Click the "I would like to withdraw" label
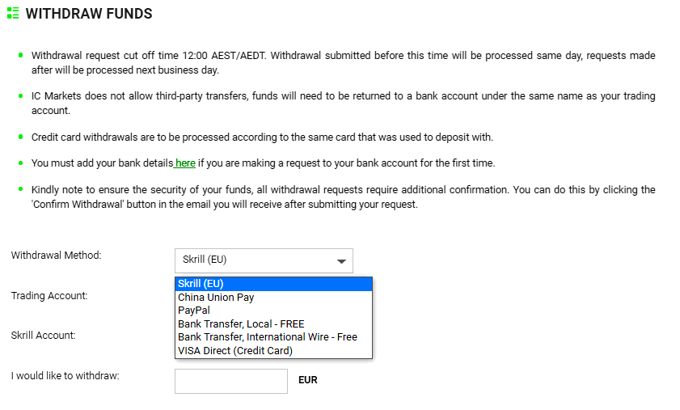Image resolution: width=680 pixels, height=410 pixels. point(65,376)
